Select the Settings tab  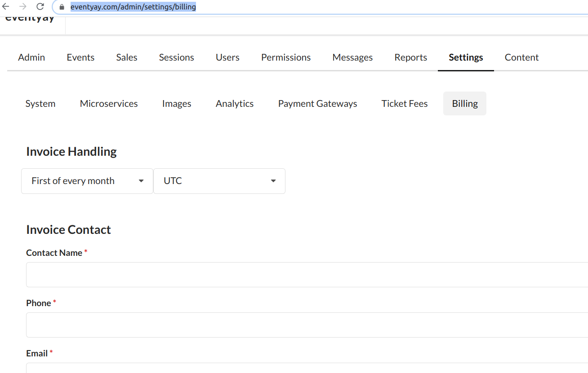pos(466,57)
